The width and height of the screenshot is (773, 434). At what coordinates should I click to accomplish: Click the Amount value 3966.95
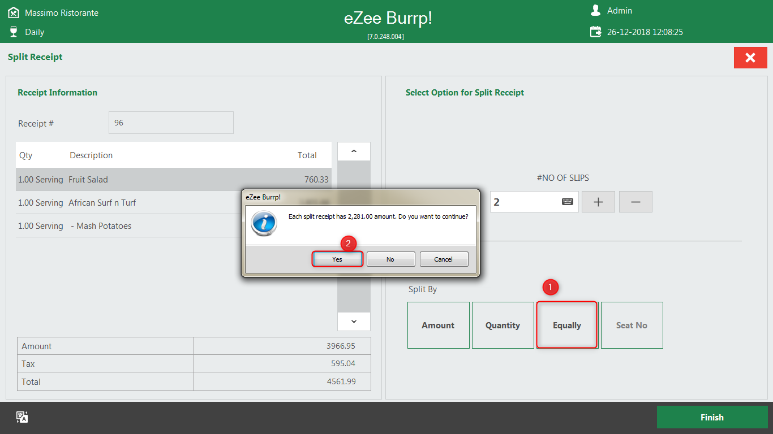click(x=341, y=346)
